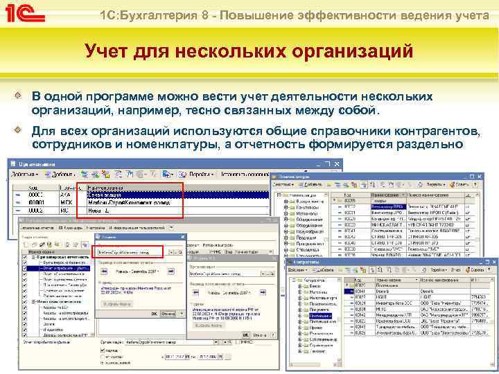This screenshot has width=499, height=374.
Task: Click the end date calendar icon
Action: click(220, 357)
